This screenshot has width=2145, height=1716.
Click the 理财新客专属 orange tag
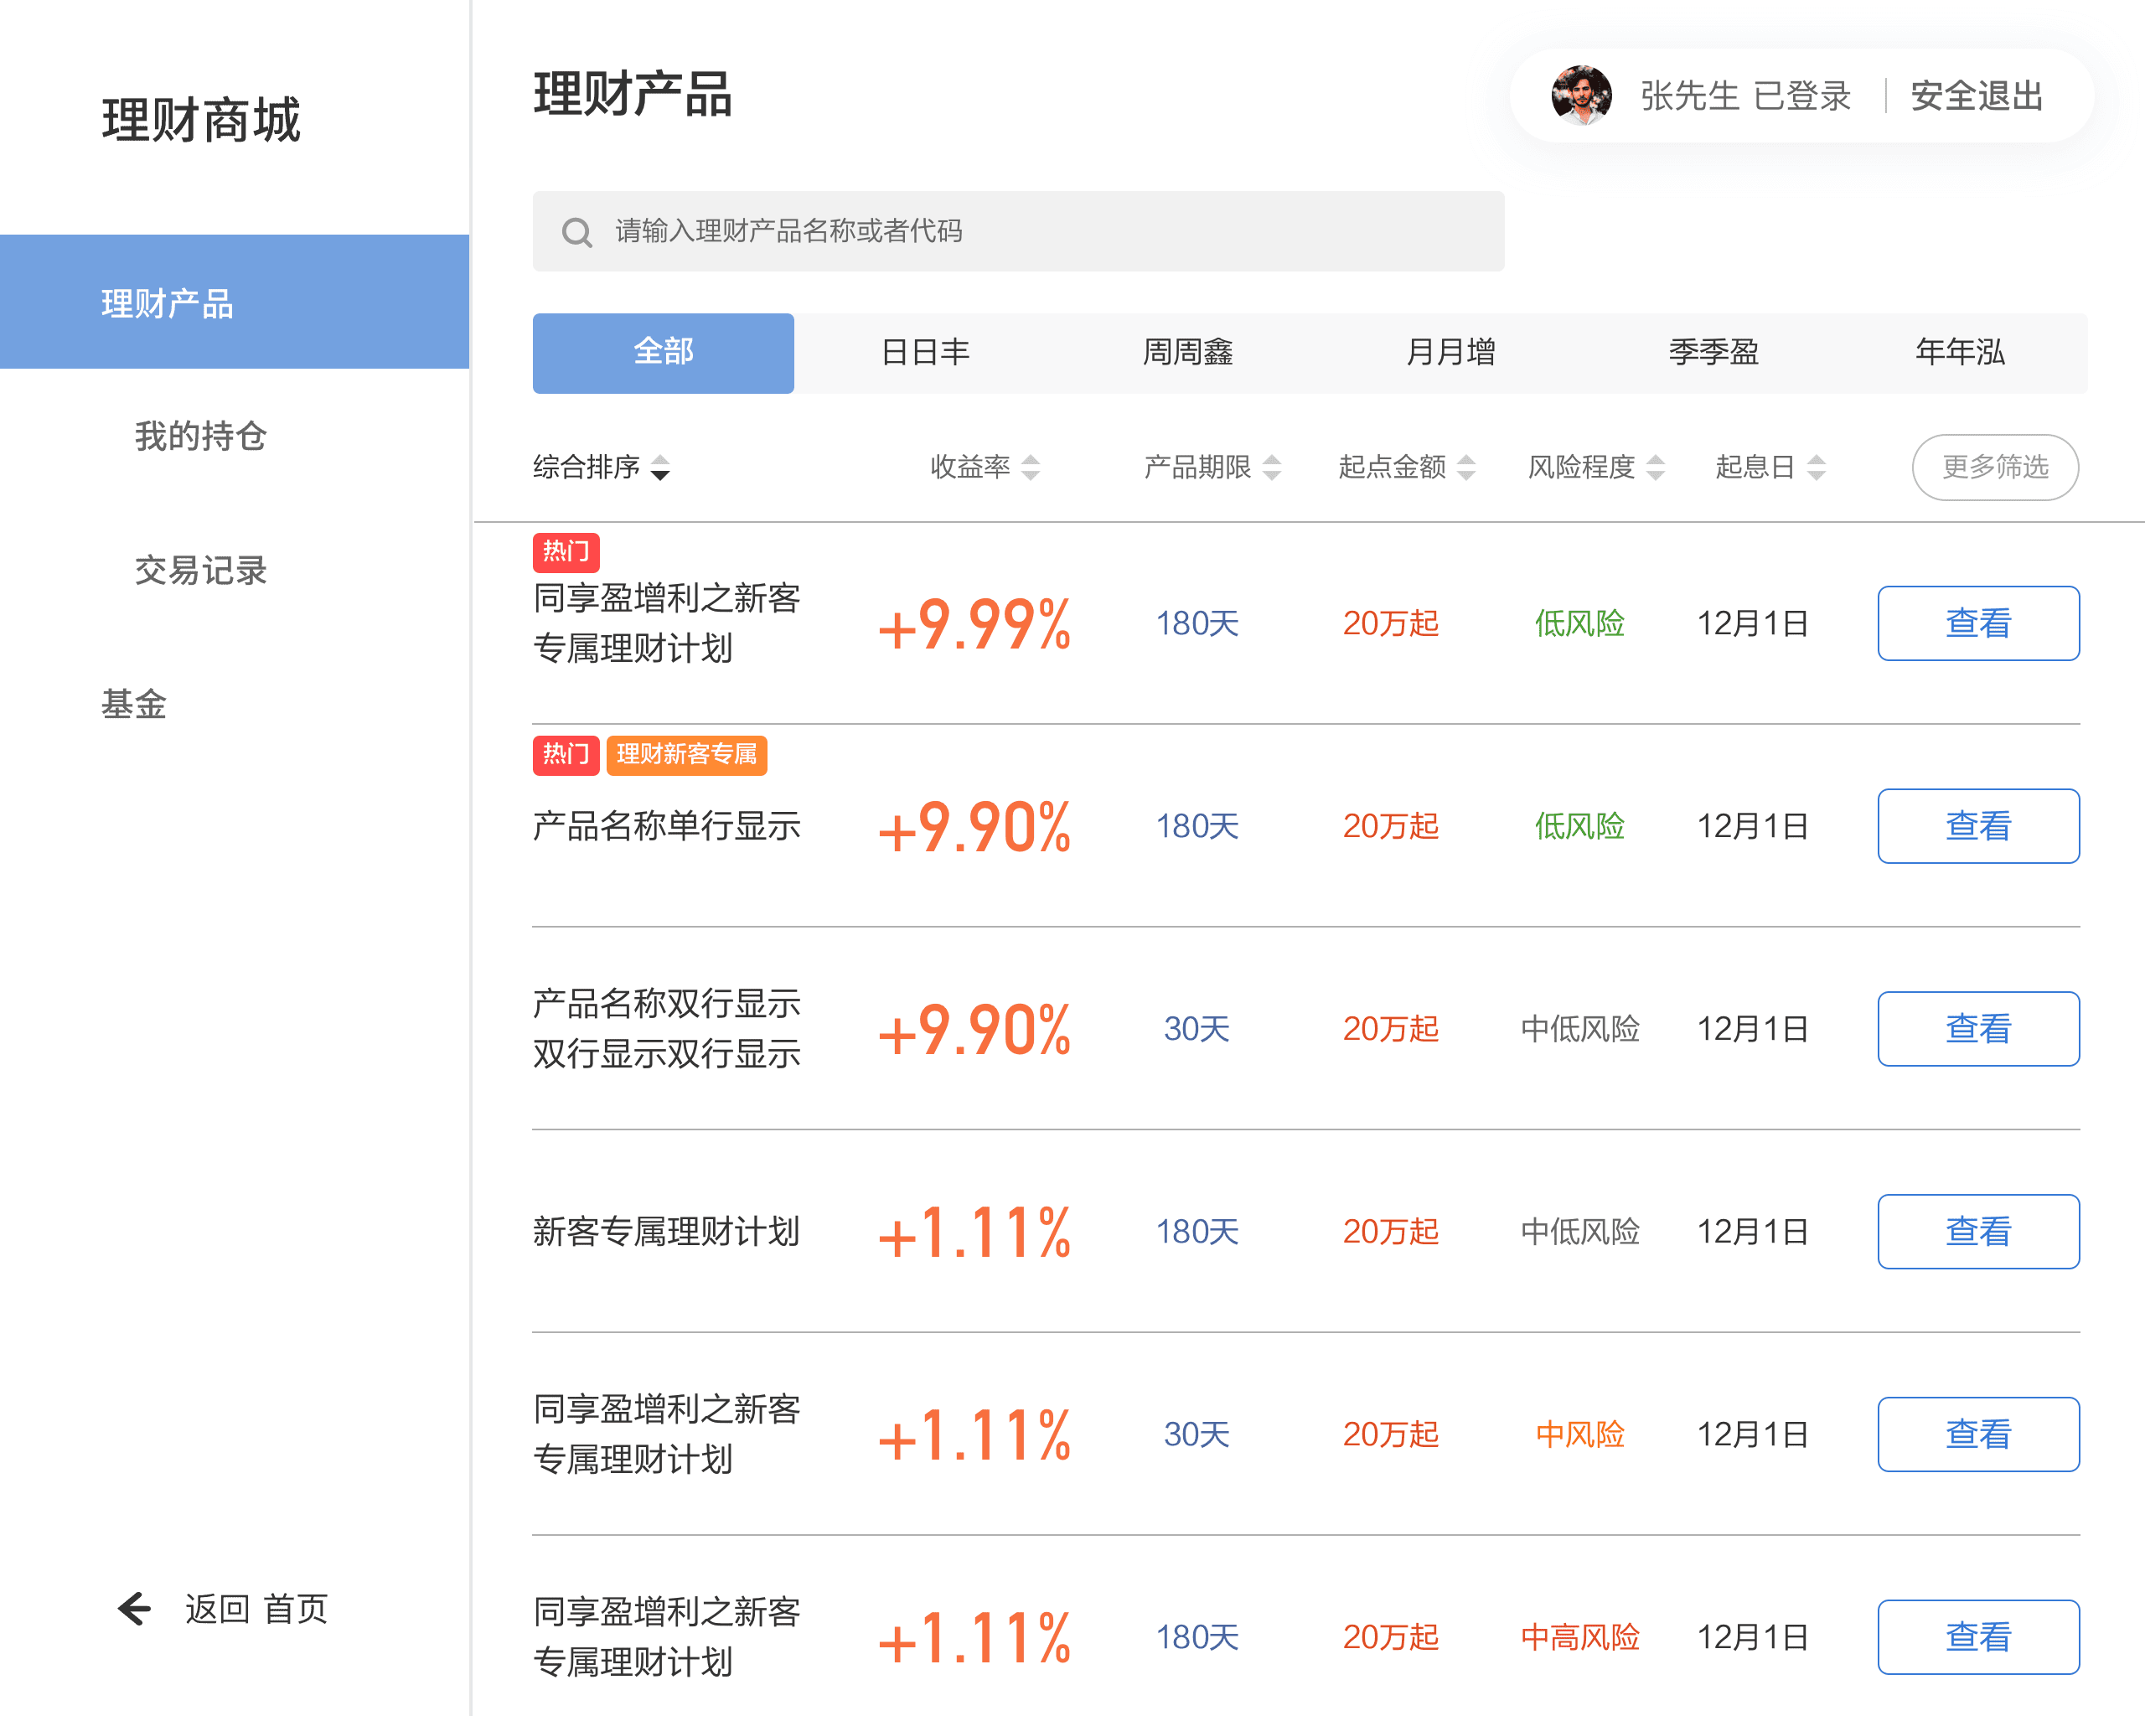tap(686, 755)
